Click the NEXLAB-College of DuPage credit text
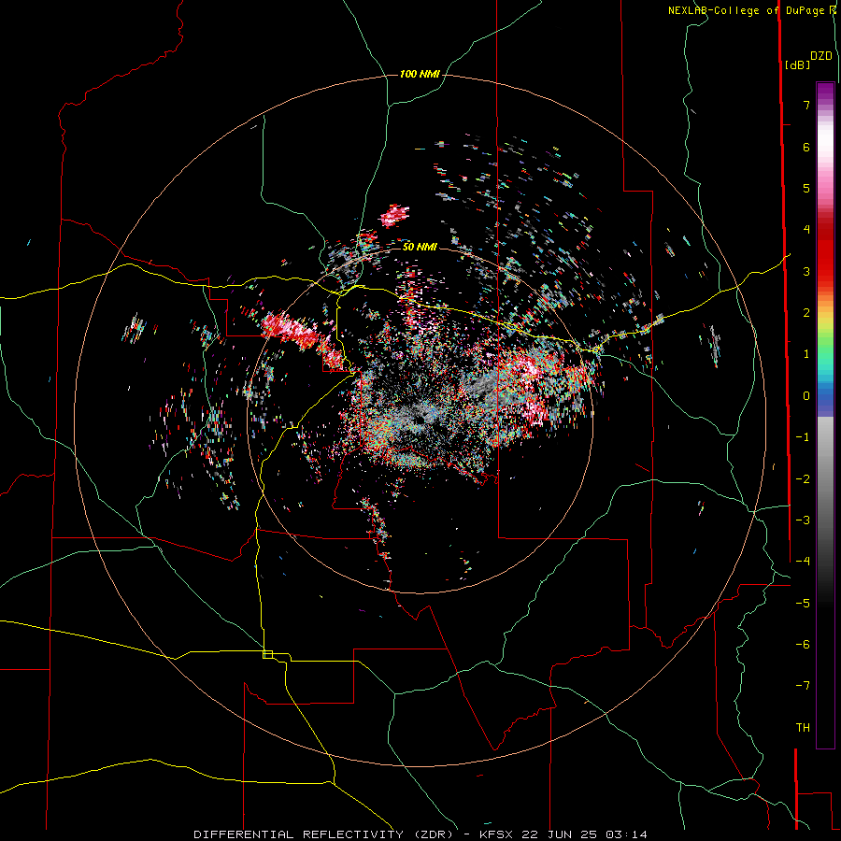This screenshot has height=841, width=841. (x=748, y=10)
